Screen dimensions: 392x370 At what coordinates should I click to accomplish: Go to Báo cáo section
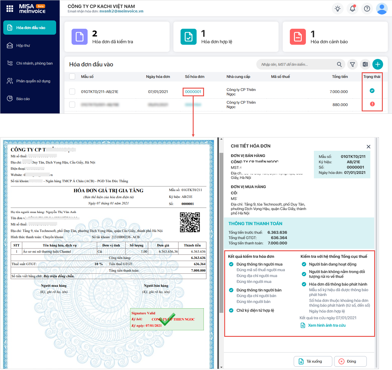(x=23, y=99)
